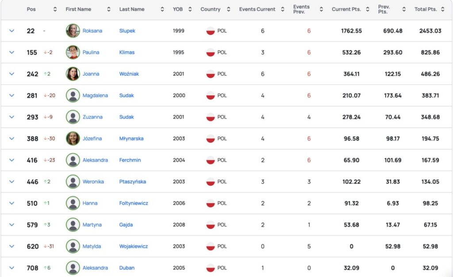Sort by YOB column arrows
The image size is (453, 277).
pos(190,9)
